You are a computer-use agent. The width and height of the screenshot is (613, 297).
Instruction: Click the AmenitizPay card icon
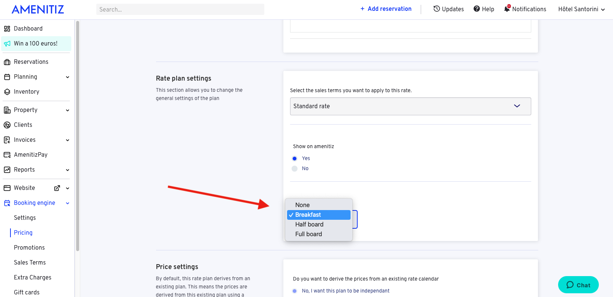click(x=7, y=155)
